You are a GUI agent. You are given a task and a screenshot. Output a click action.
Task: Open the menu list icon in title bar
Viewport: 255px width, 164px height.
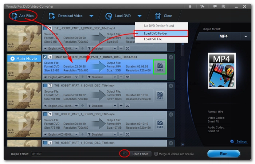(x=223, y=6)
